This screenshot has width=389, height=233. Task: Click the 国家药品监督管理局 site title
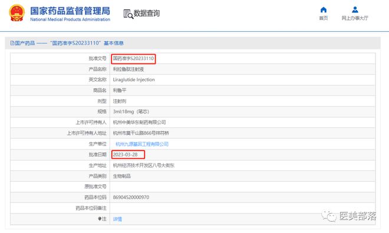70,11
